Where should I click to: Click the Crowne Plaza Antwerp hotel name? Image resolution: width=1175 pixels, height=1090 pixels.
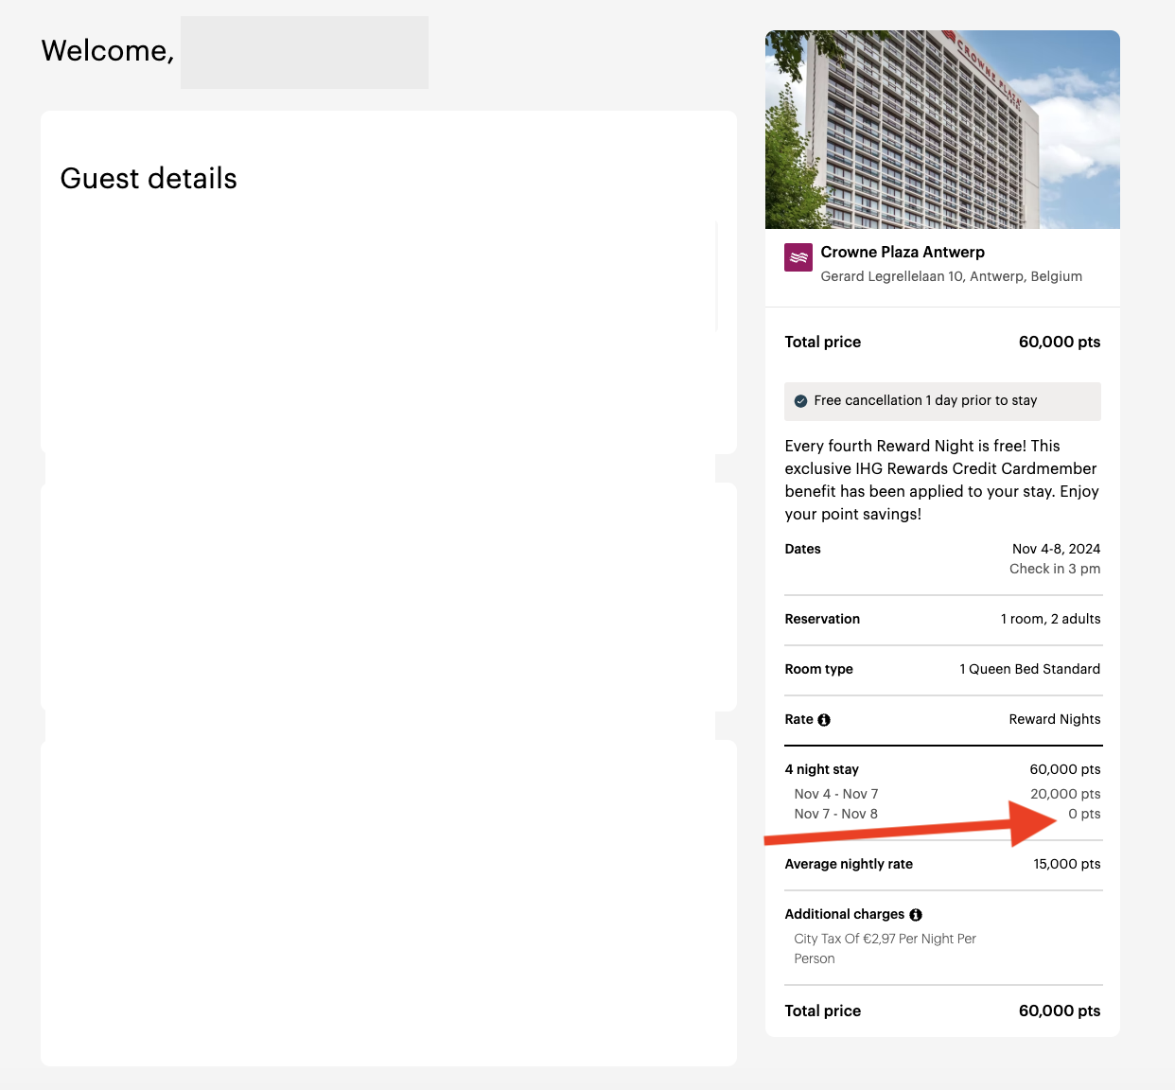click(x=903, y=252)
